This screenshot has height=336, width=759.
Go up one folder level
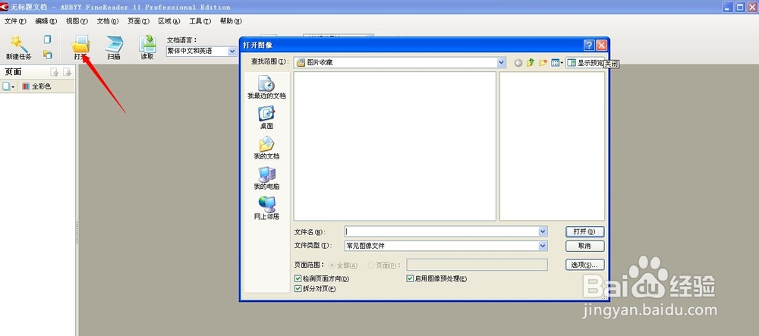[531, 63]
